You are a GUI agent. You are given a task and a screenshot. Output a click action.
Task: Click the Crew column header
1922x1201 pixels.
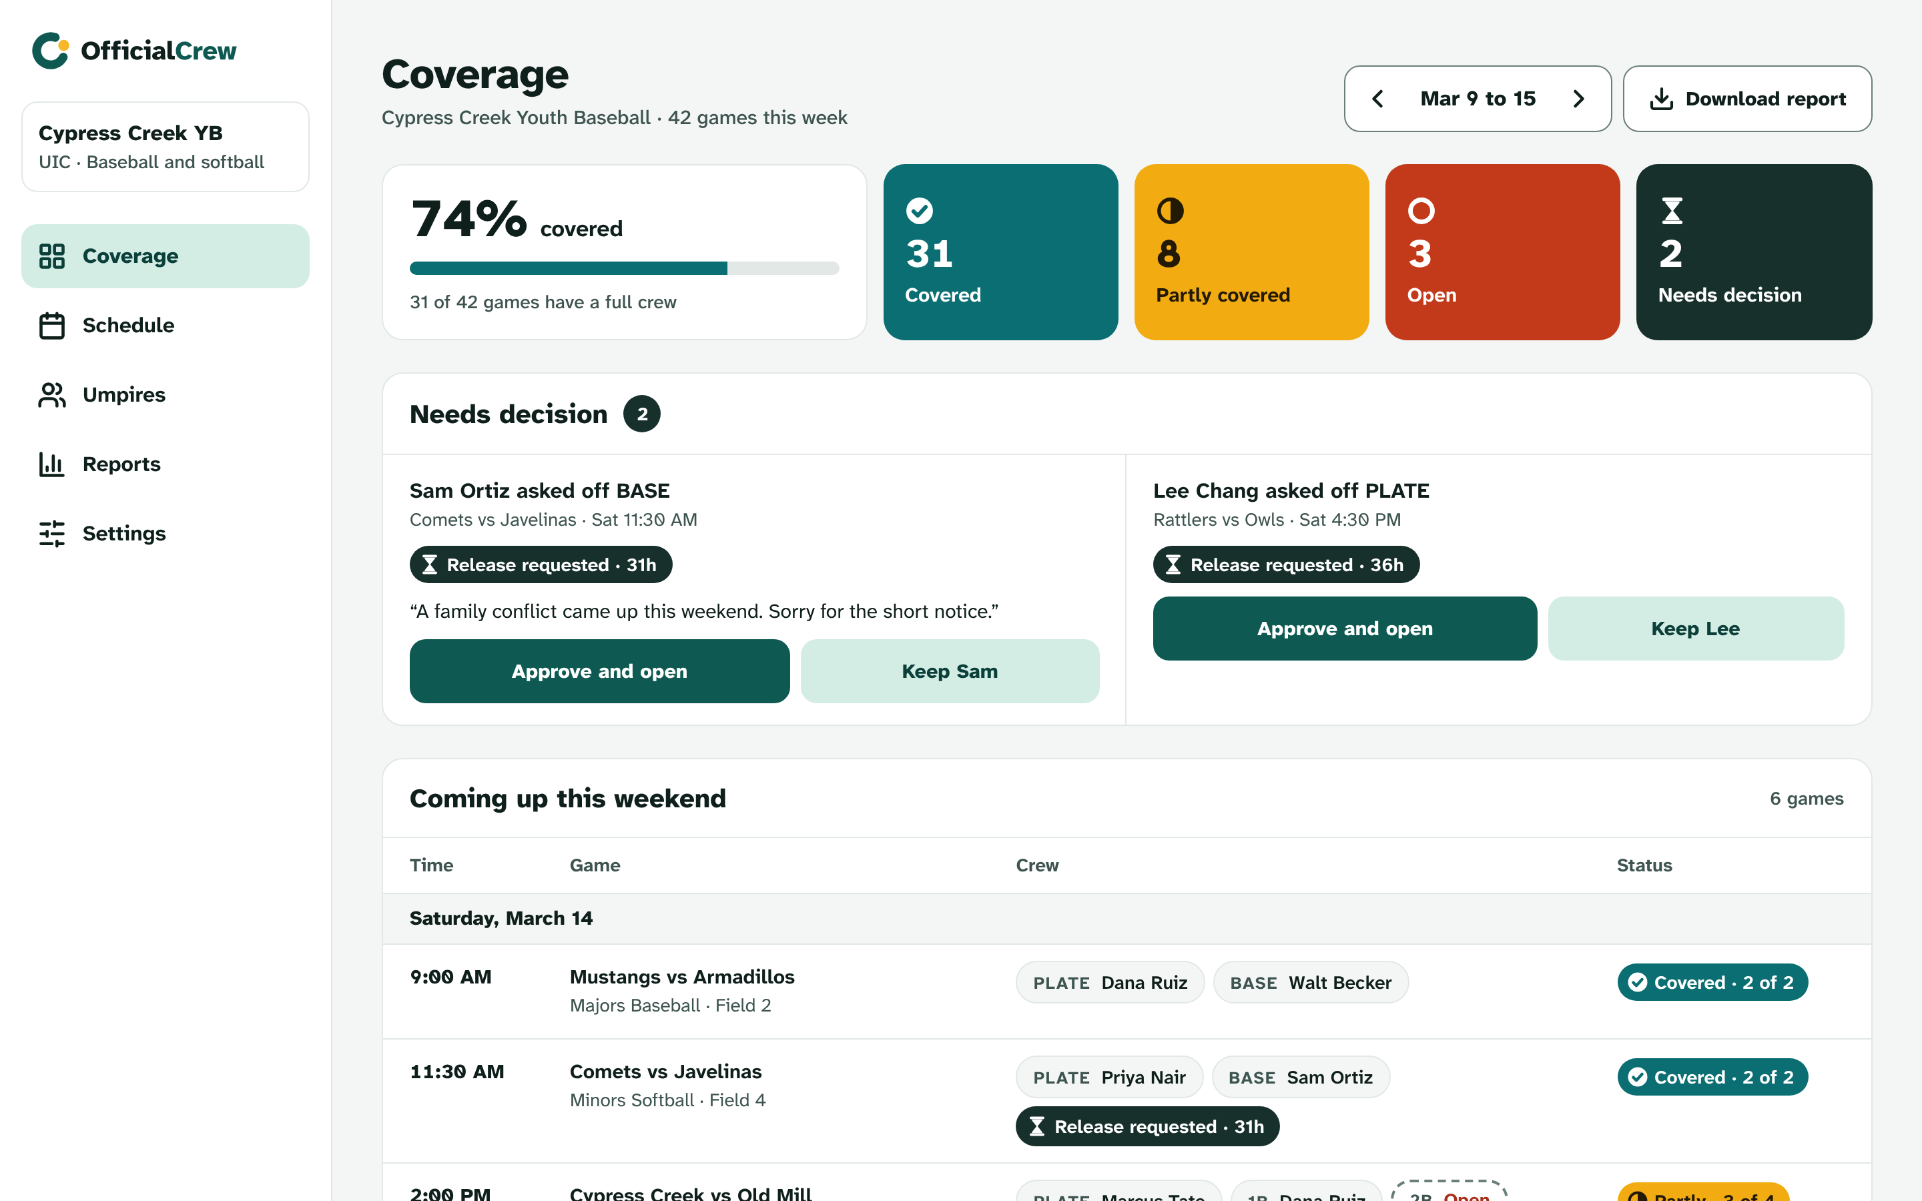coord(1037,865)
